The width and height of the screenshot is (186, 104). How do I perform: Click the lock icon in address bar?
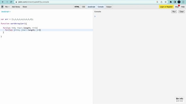click(x=16, y=2)
